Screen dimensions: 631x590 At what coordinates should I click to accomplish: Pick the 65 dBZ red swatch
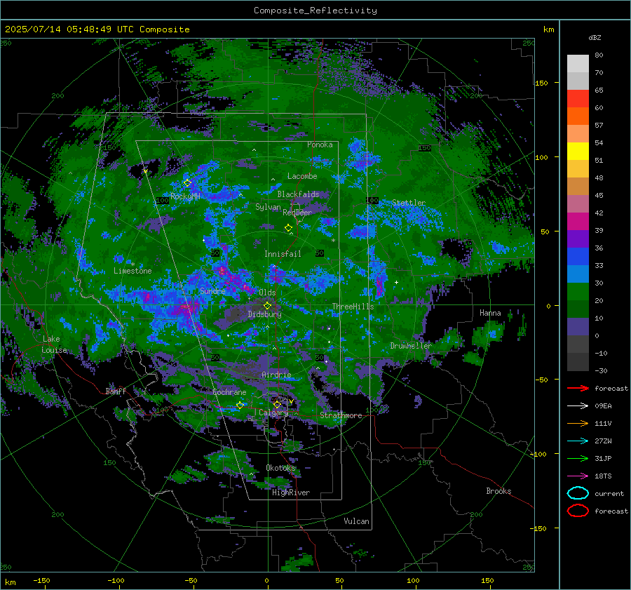click(x=578, y=98)
